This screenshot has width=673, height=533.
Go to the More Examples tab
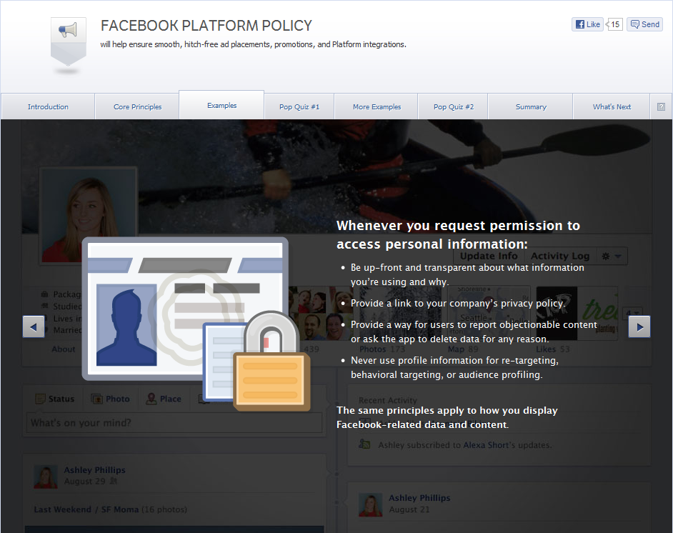point(377,107)
